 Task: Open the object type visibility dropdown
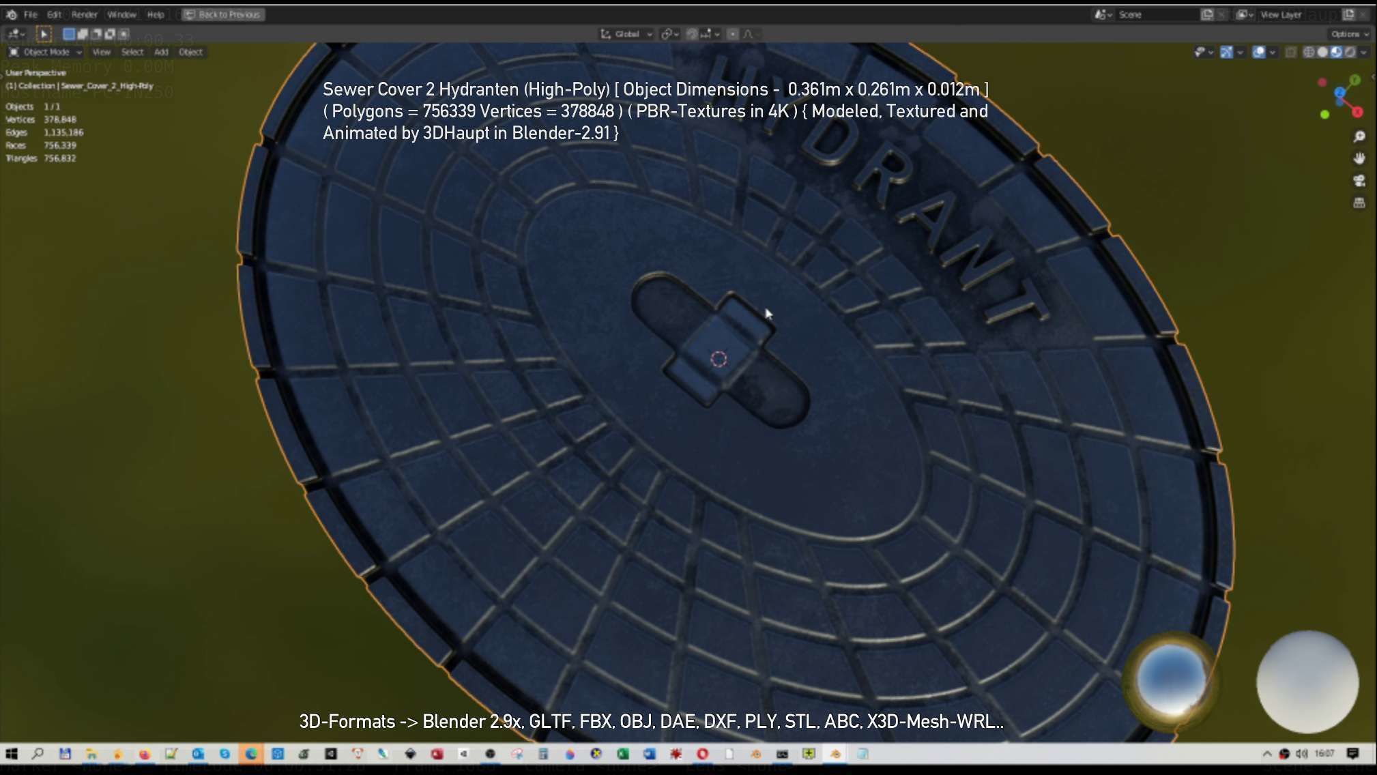pyautogui.click(x=1204, y=52)
